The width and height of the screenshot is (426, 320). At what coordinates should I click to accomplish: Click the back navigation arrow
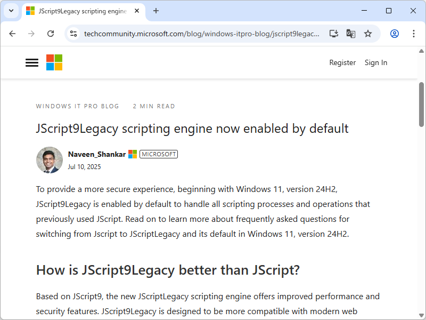pos(12,33)
